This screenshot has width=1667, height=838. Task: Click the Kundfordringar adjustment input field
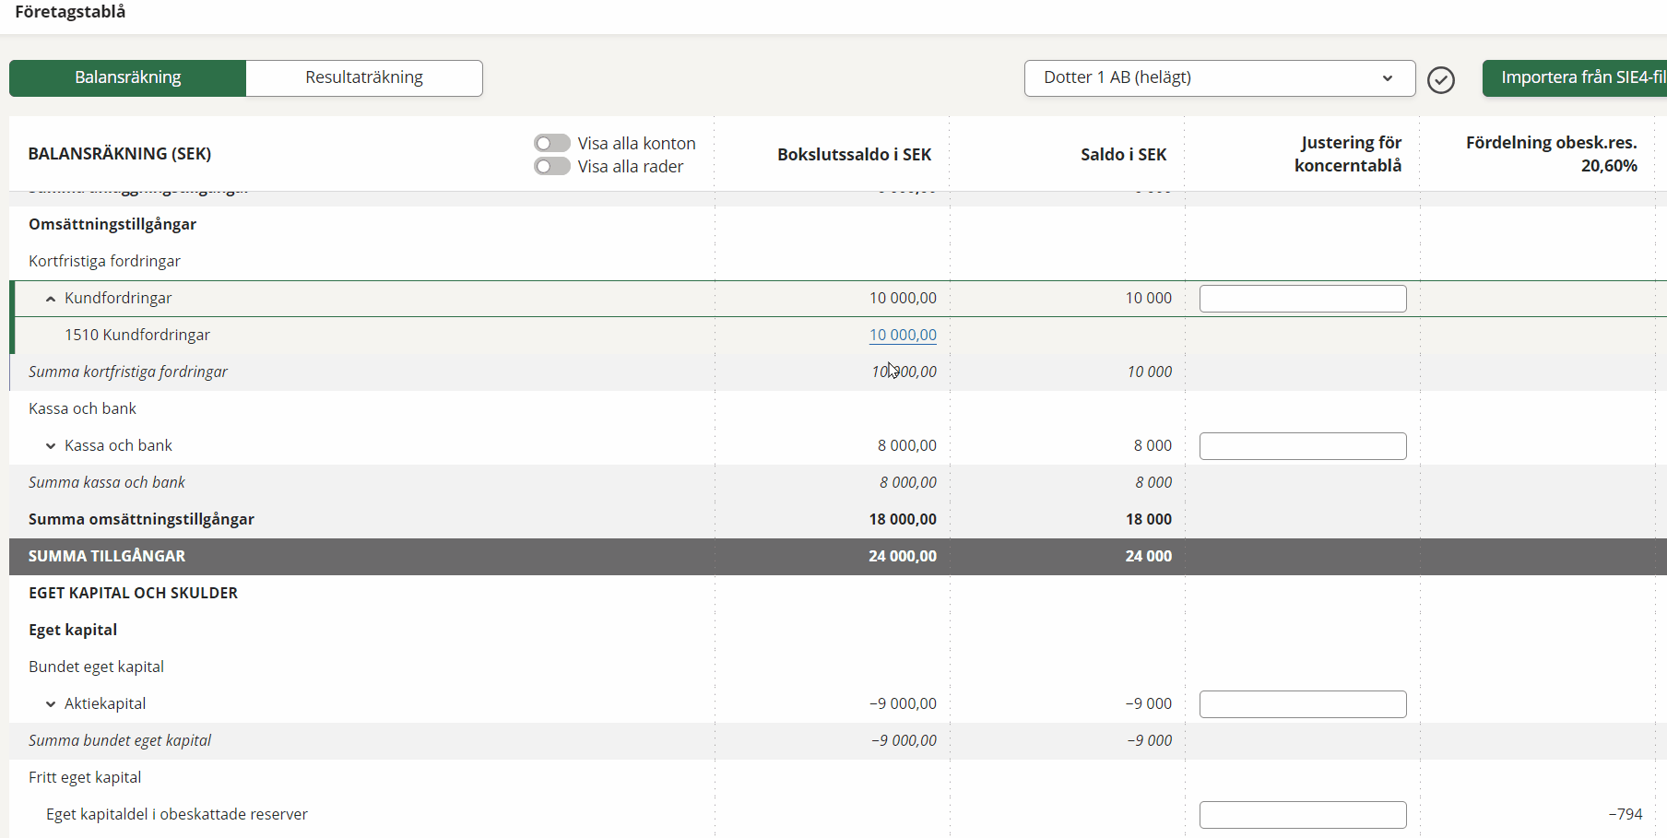(x=1302, y=299)
